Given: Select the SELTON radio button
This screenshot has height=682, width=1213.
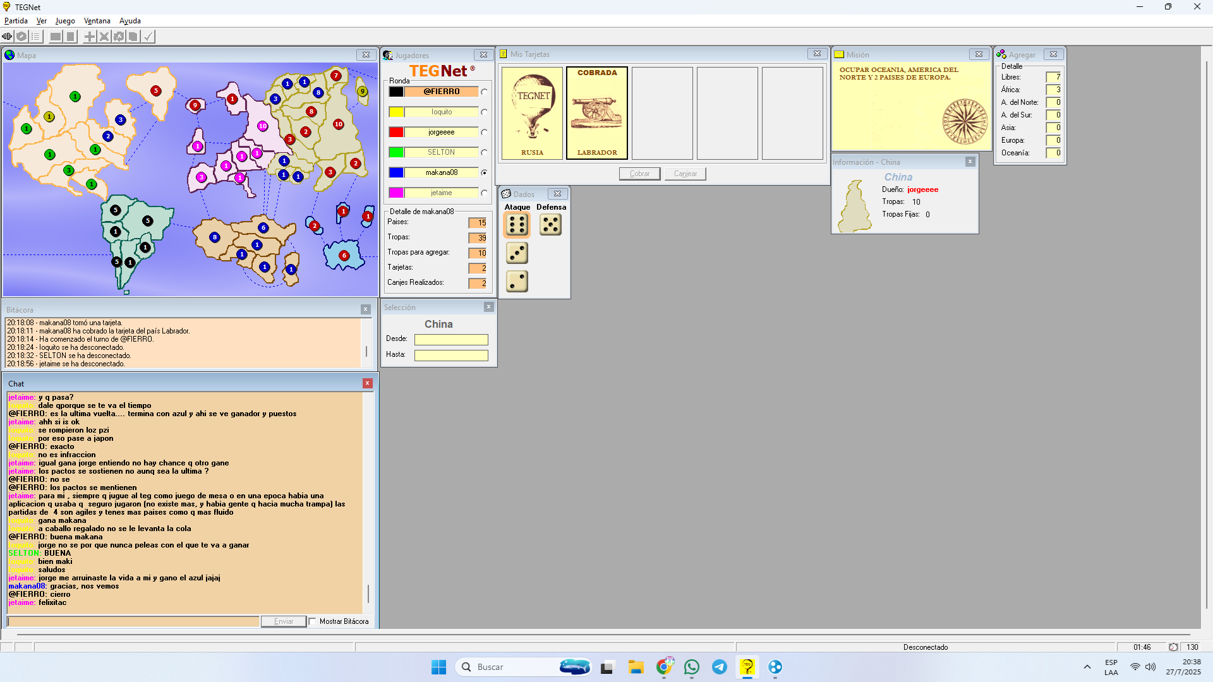Looking at the screenshot, I should [485, 152].
